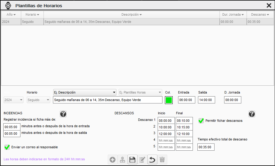Toggle 'Enviar un correo al responsable' checkbox
Image resolution: width=275 pixels, height=166 pixels.
7,147
